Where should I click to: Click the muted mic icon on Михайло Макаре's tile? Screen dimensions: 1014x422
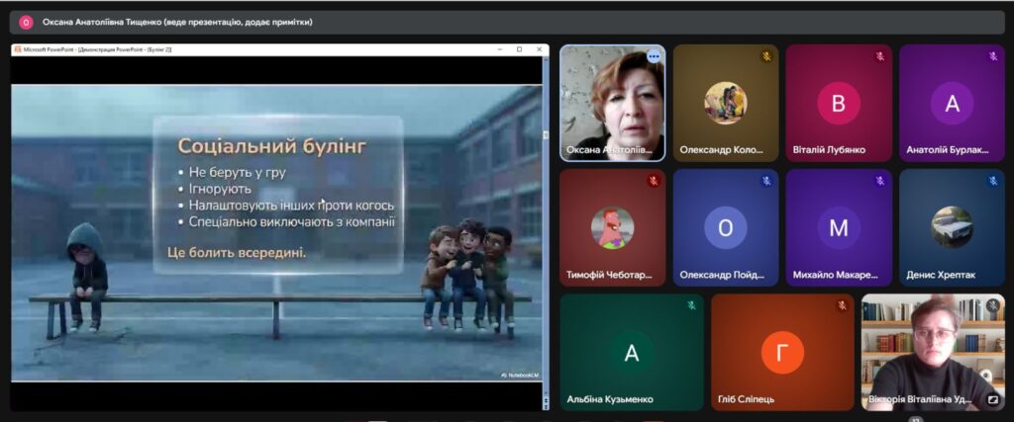click(879, 182)
